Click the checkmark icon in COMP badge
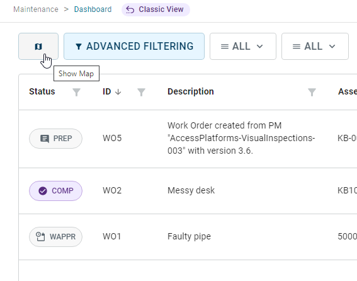357x281 pixels. 43,191
